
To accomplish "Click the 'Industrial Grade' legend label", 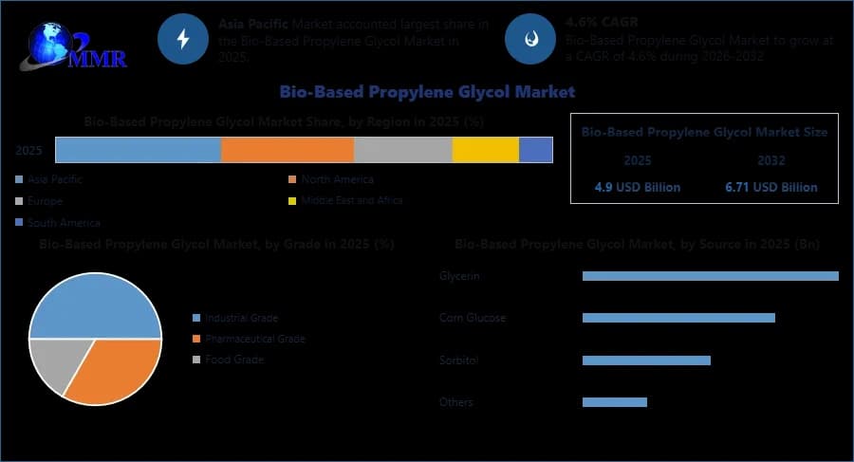I will click(241, 318).
